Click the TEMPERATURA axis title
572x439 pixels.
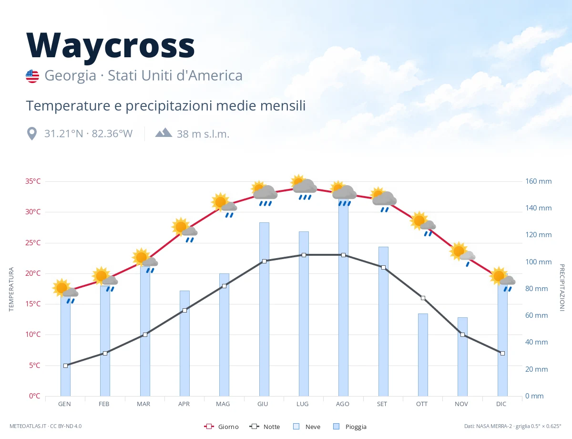11,289
